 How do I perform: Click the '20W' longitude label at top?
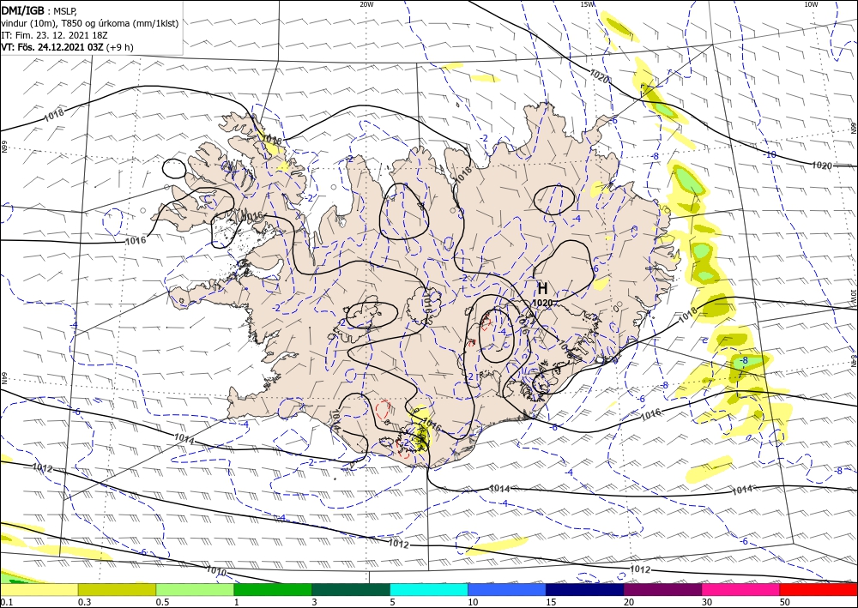(366, 4)
